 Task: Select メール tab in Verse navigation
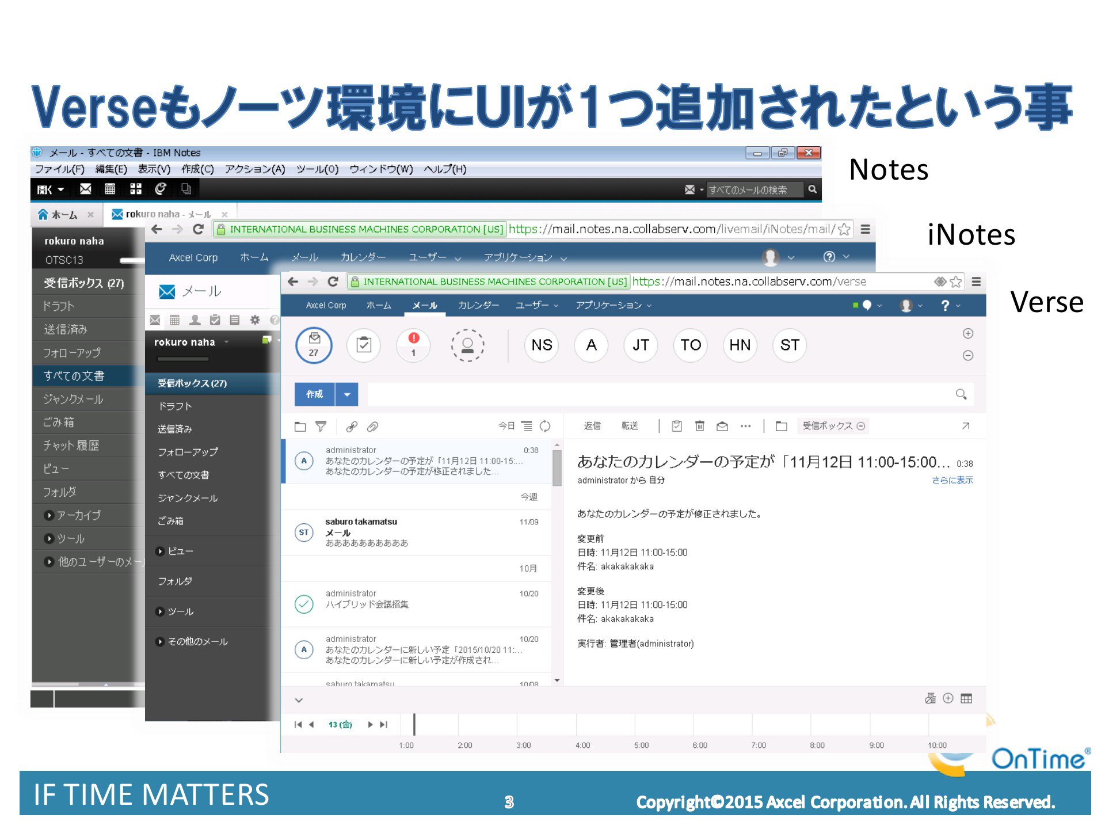[425, 305]
